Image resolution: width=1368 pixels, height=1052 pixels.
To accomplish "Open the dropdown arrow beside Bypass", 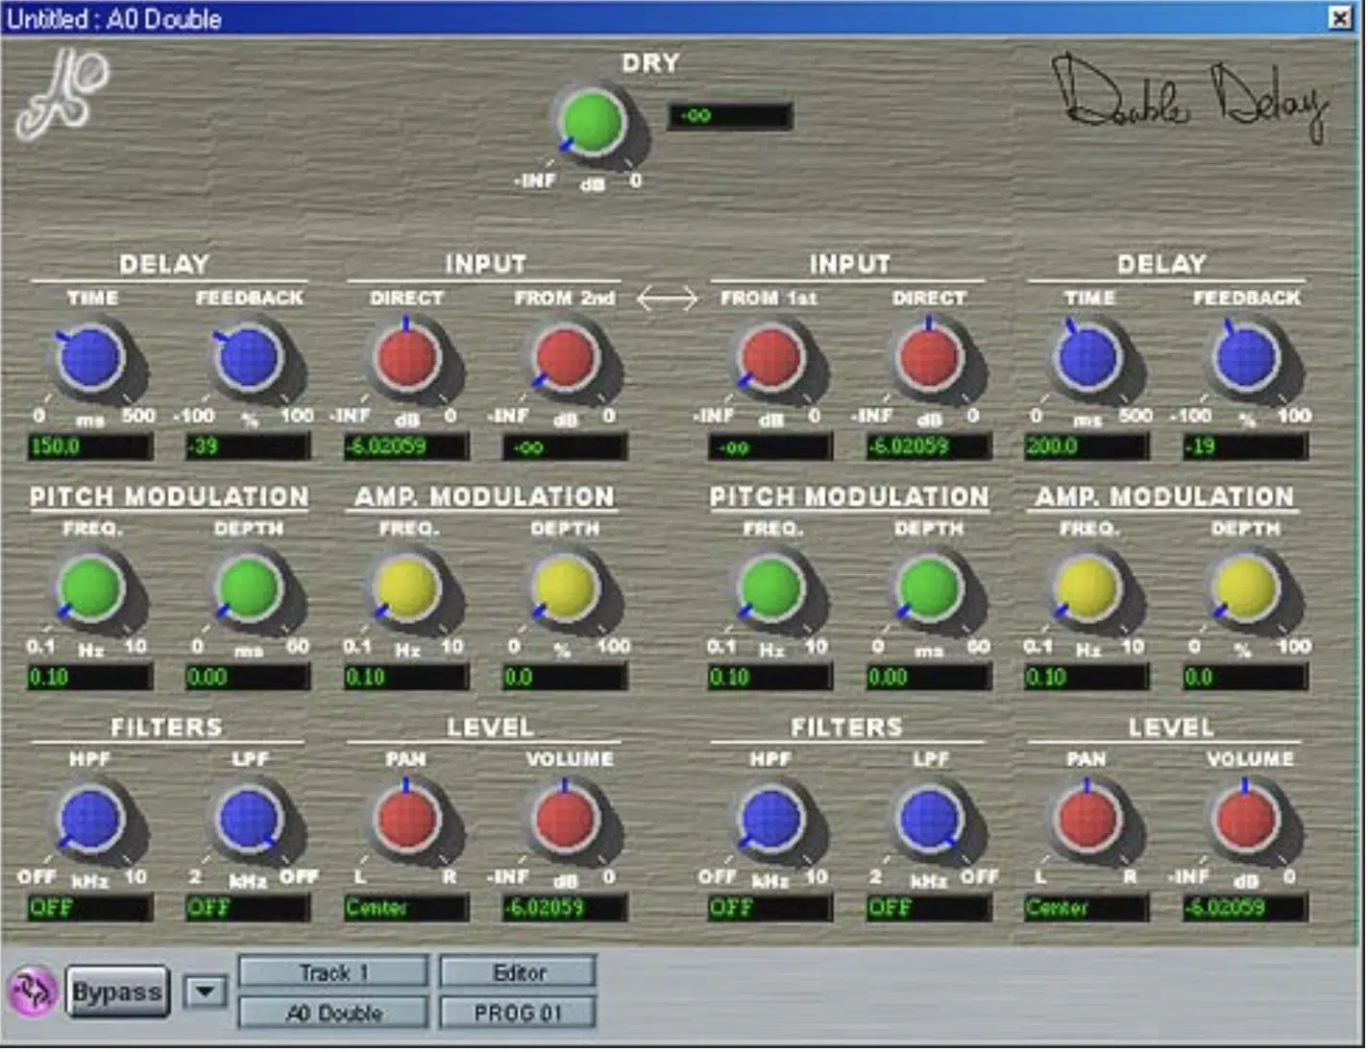I will point(206,992).
